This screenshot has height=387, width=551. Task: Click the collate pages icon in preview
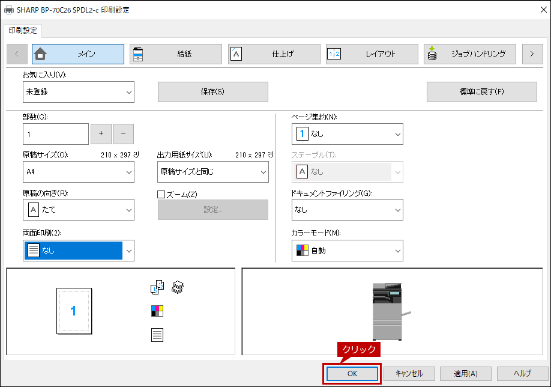click(x=157, y=287)
